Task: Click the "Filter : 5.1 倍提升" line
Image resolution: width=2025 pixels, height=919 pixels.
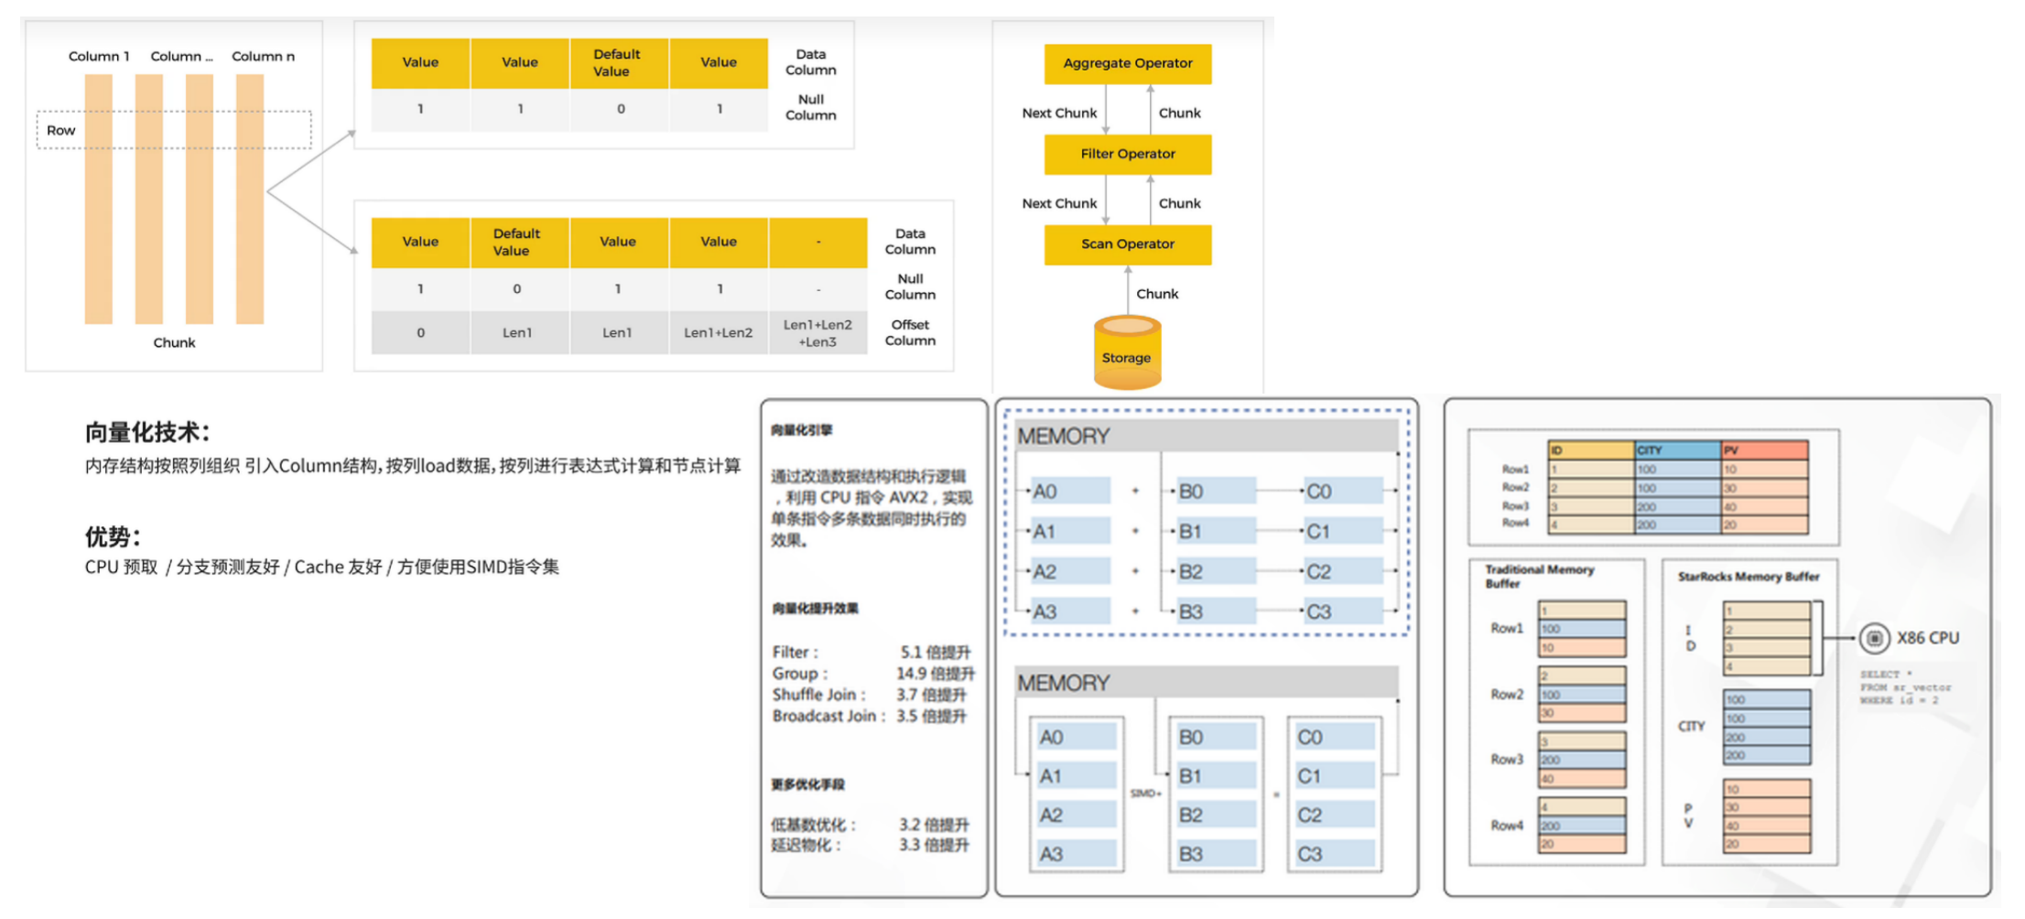Action: pos(872,652)
